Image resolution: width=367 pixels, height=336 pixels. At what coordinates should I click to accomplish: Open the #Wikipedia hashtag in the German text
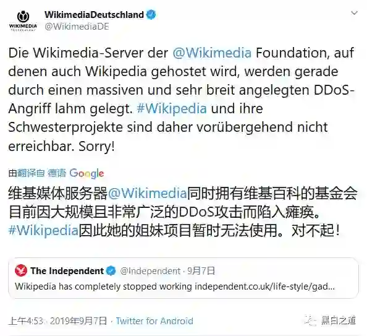point(172,108)
